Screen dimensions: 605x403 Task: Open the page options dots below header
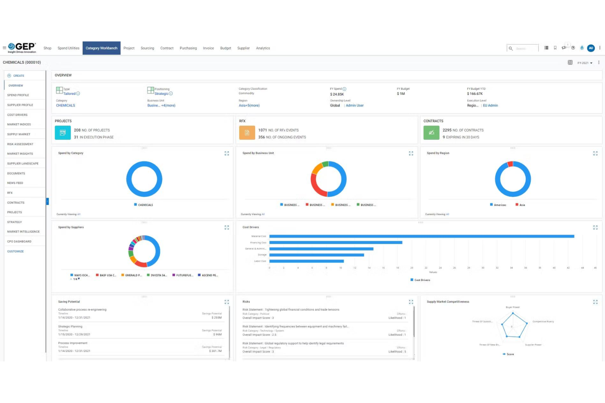599,62
